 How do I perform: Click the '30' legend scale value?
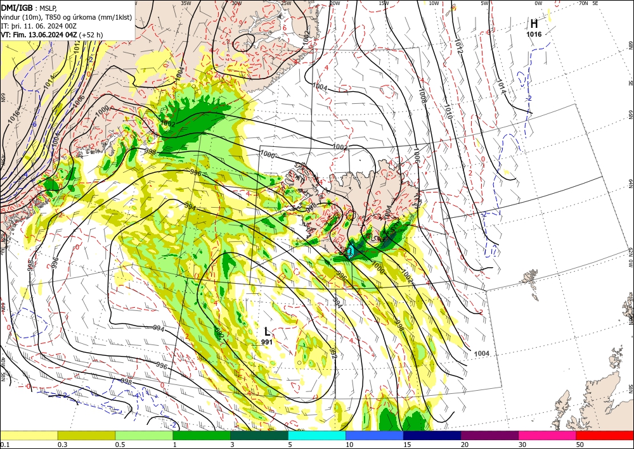tap(522, 445)
